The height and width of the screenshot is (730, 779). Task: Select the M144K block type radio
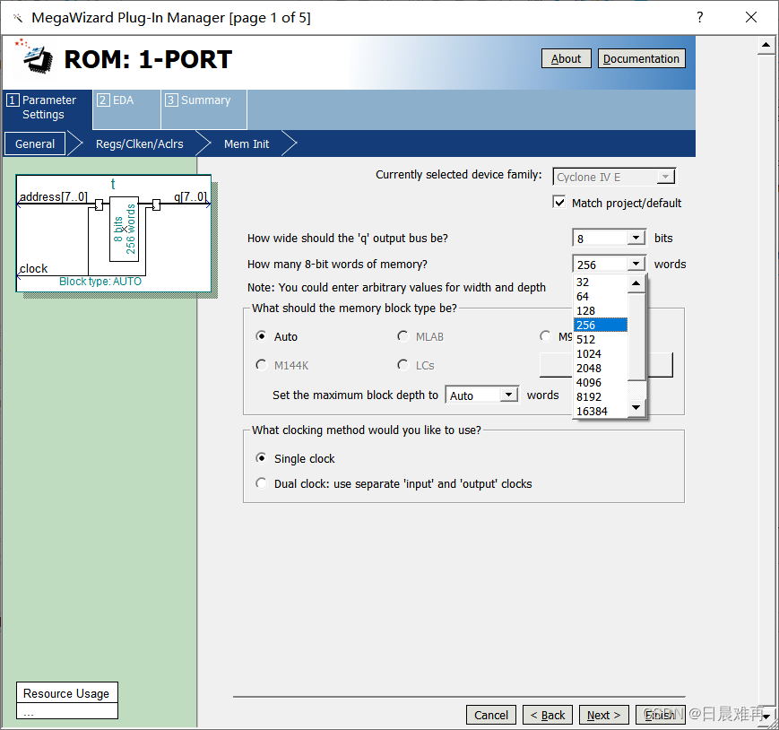(262, 365)
